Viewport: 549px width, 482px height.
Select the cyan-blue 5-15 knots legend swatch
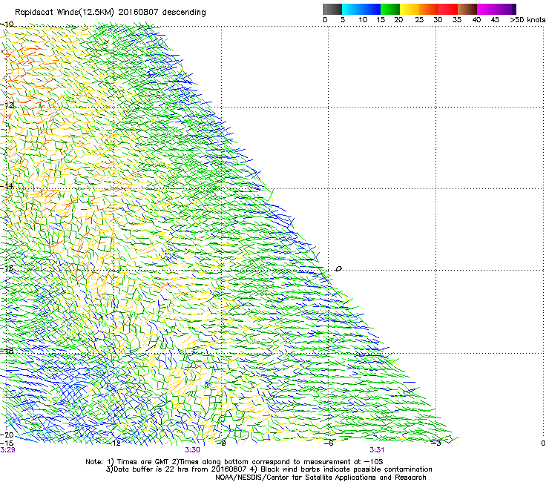(x=361, y=9)
